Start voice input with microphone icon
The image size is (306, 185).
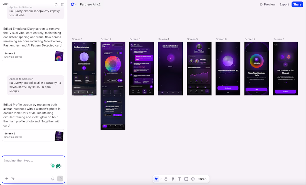tap(53, 178)
